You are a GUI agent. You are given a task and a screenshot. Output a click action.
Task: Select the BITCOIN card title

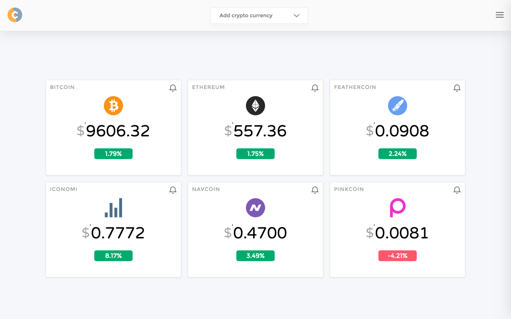pyautogui.click(x=62, y=87)
